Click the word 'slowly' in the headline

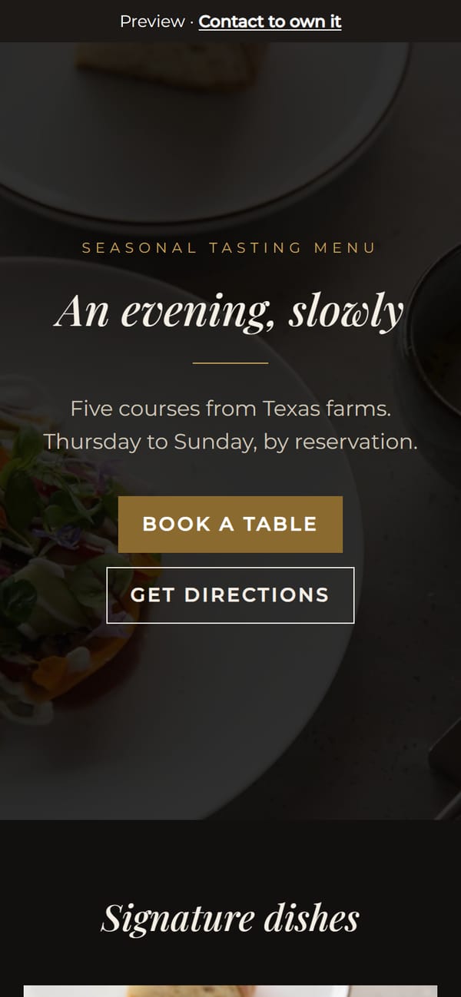(347, 311)
